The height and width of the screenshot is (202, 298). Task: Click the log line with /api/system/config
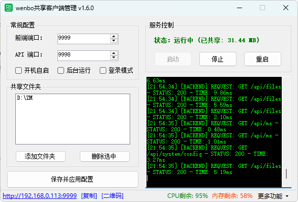click(x=207, y=154)
